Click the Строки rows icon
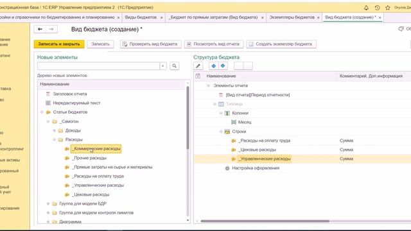Screen dimensions: 411x231 (227, 132)
